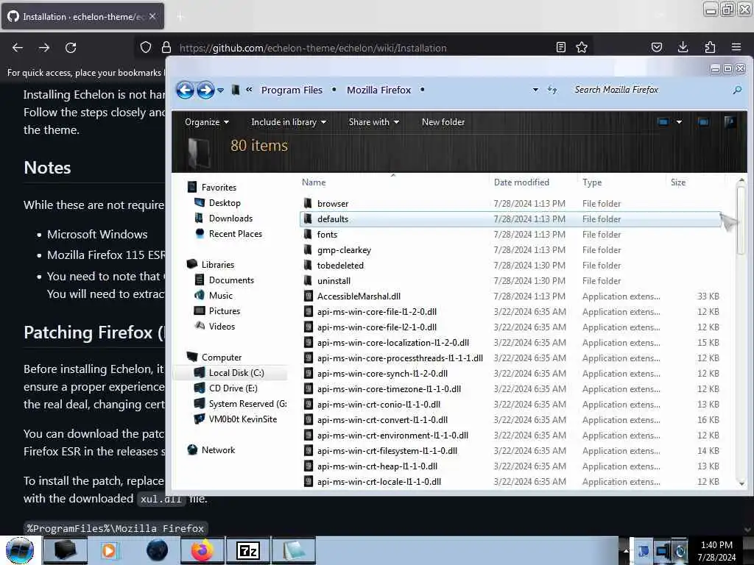
Task: Select api-ms-win-crt-heap-l1-1-0.dll
Action: (511, 466)
